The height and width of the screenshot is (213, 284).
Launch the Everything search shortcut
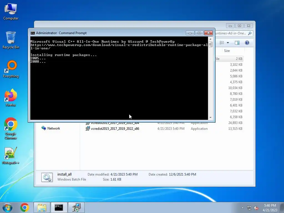point(11,69)
